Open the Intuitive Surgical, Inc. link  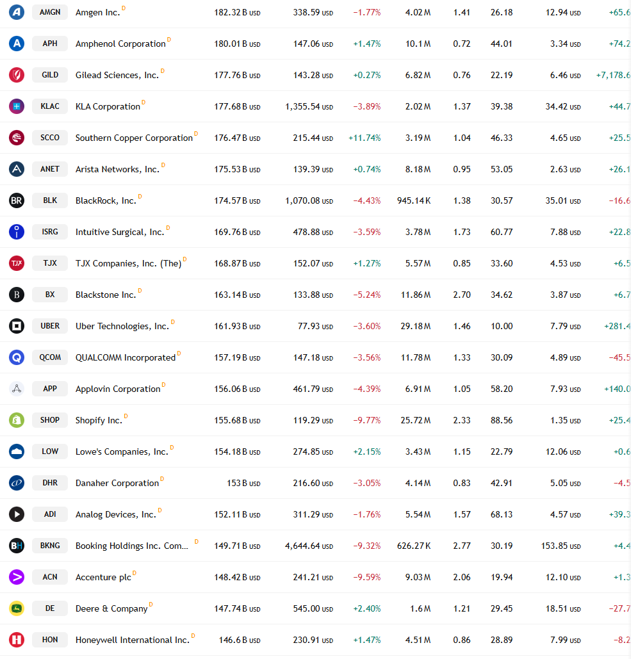120,232
